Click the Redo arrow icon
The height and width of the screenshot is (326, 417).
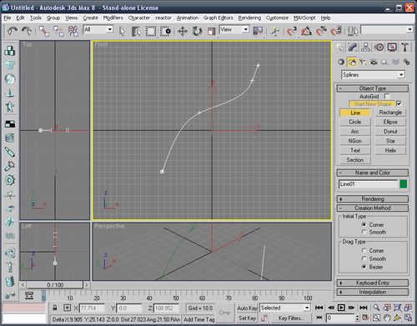click(27, 31)
